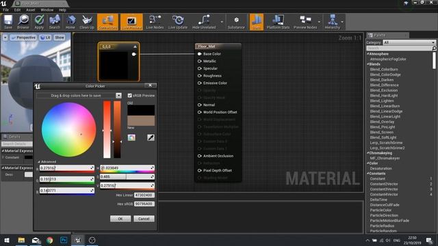Screen dimensions: 438x246
Task: Click the Perspective viewport button
Action: tap(23, 38)
